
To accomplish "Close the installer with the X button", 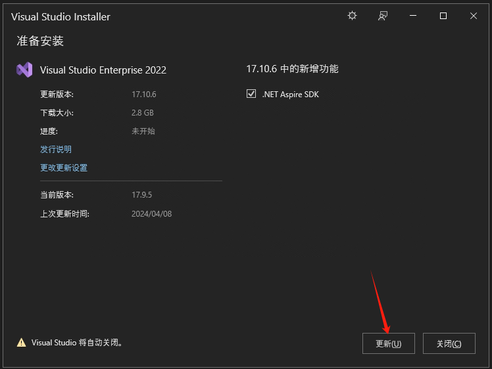I will point(474,16).
